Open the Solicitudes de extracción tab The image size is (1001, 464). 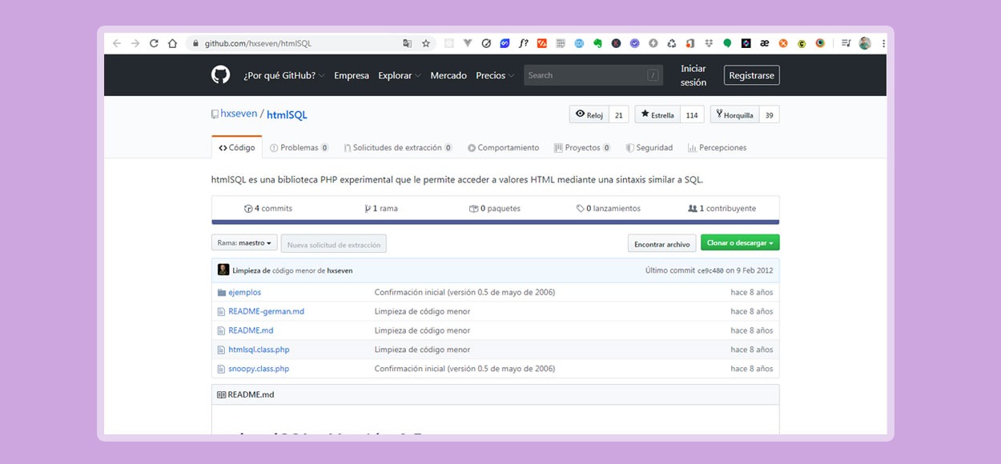click(398, 147)
